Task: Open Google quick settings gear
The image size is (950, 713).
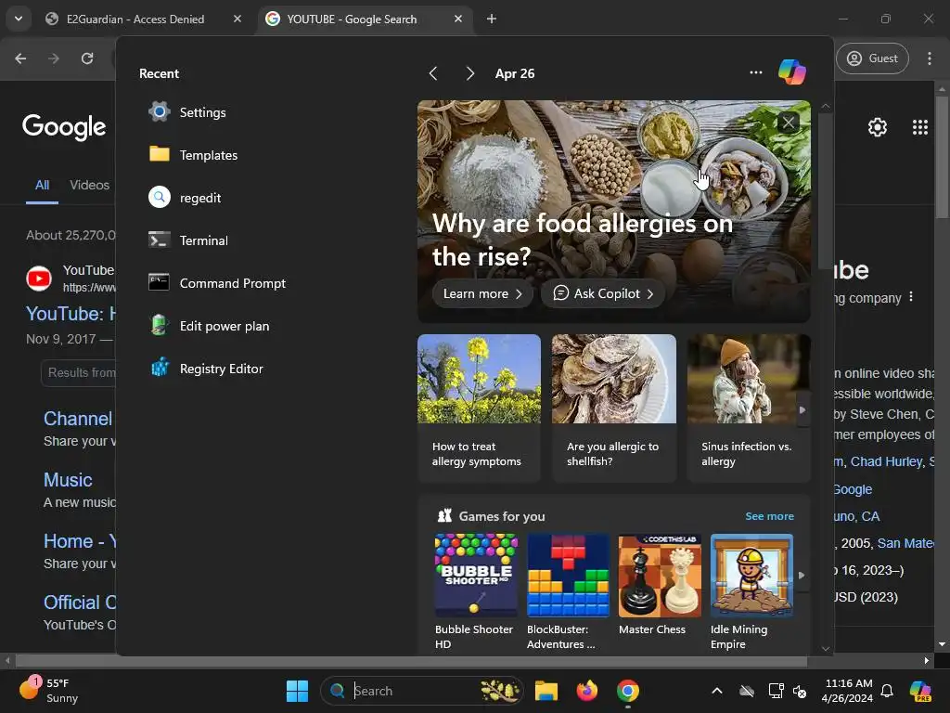Action: click(x=878, y=126)
